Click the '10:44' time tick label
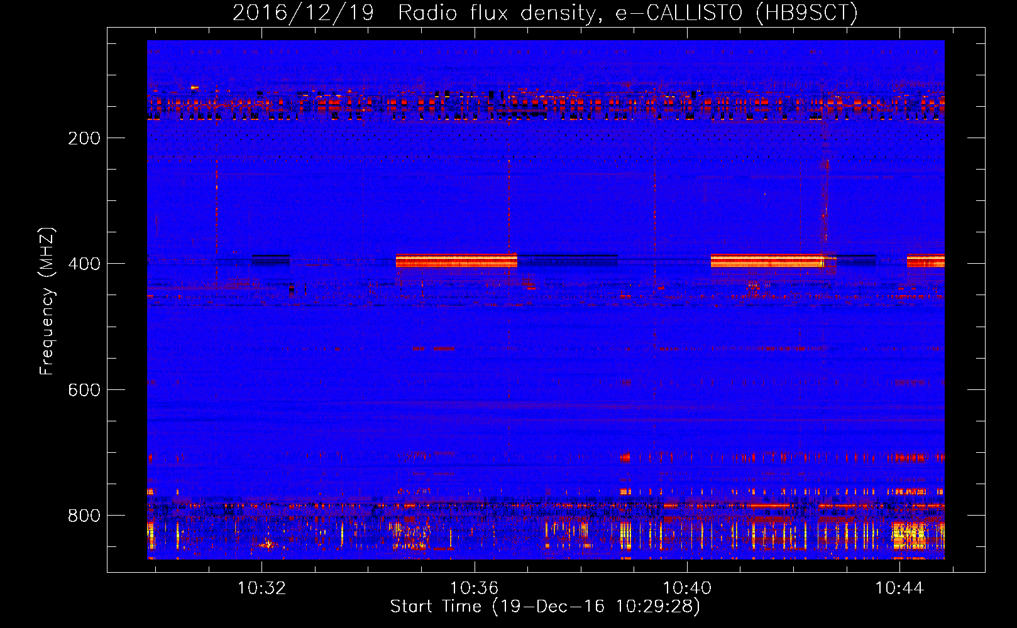The width and height of the screenshot is (1017, 628). click(899, 588)
